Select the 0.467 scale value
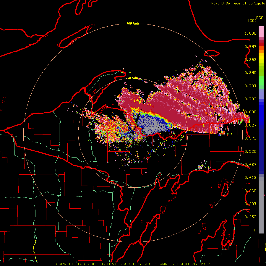This screenshot has width=266, height=266. pyautogui.click(x=250, y=165)
